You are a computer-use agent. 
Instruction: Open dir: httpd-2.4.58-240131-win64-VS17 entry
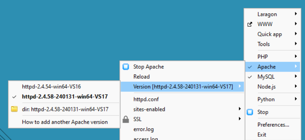[x=64, y=109]
